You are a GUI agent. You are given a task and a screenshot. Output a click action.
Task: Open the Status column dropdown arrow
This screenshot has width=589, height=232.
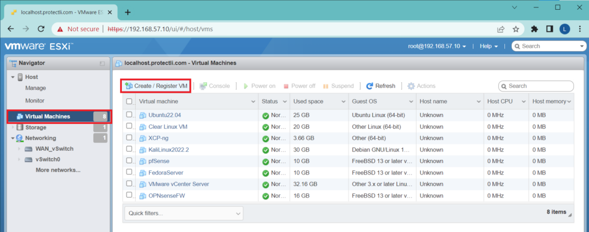click(284, 101)
